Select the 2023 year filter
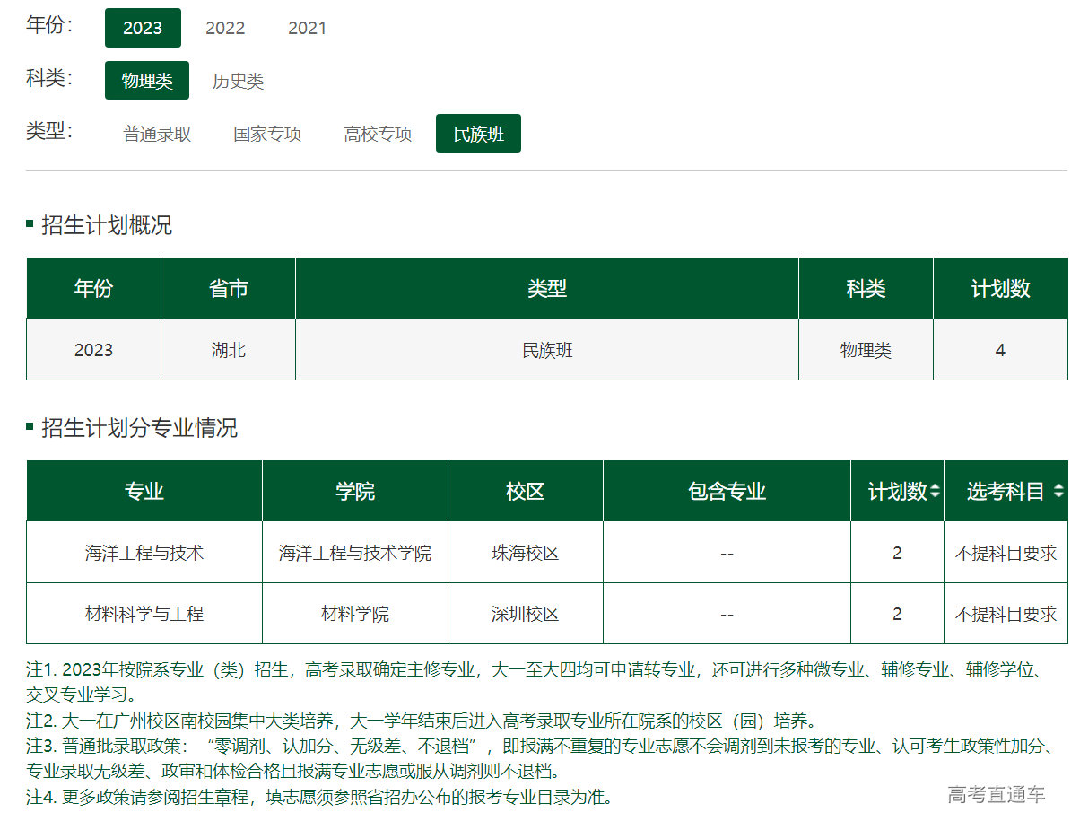Screen dimensions: 1071x830 click(143, 28)
